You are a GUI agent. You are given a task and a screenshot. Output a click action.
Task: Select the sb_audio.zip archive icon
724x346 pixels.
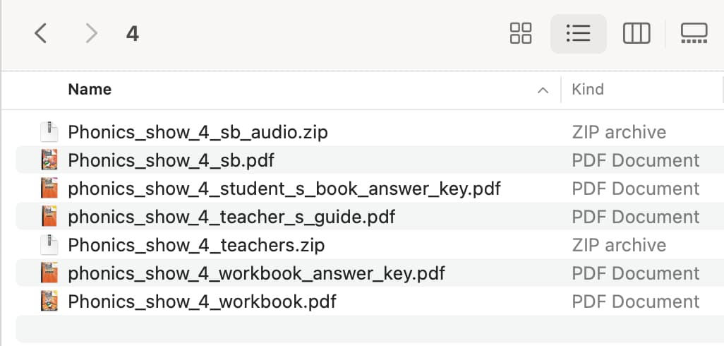(49, 132)
